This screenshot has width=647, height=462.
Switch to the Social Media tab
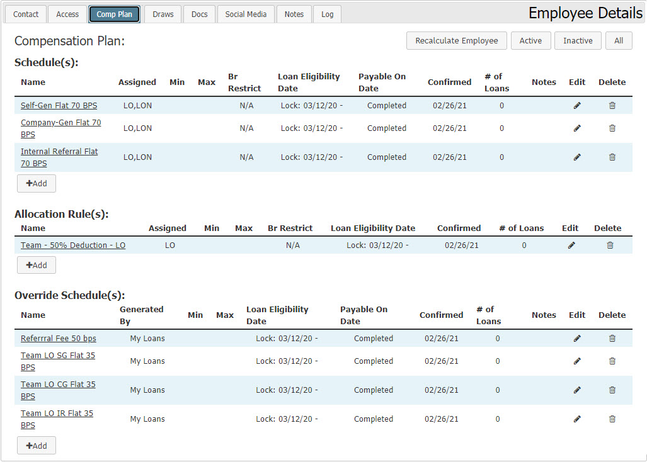[246, 14]
